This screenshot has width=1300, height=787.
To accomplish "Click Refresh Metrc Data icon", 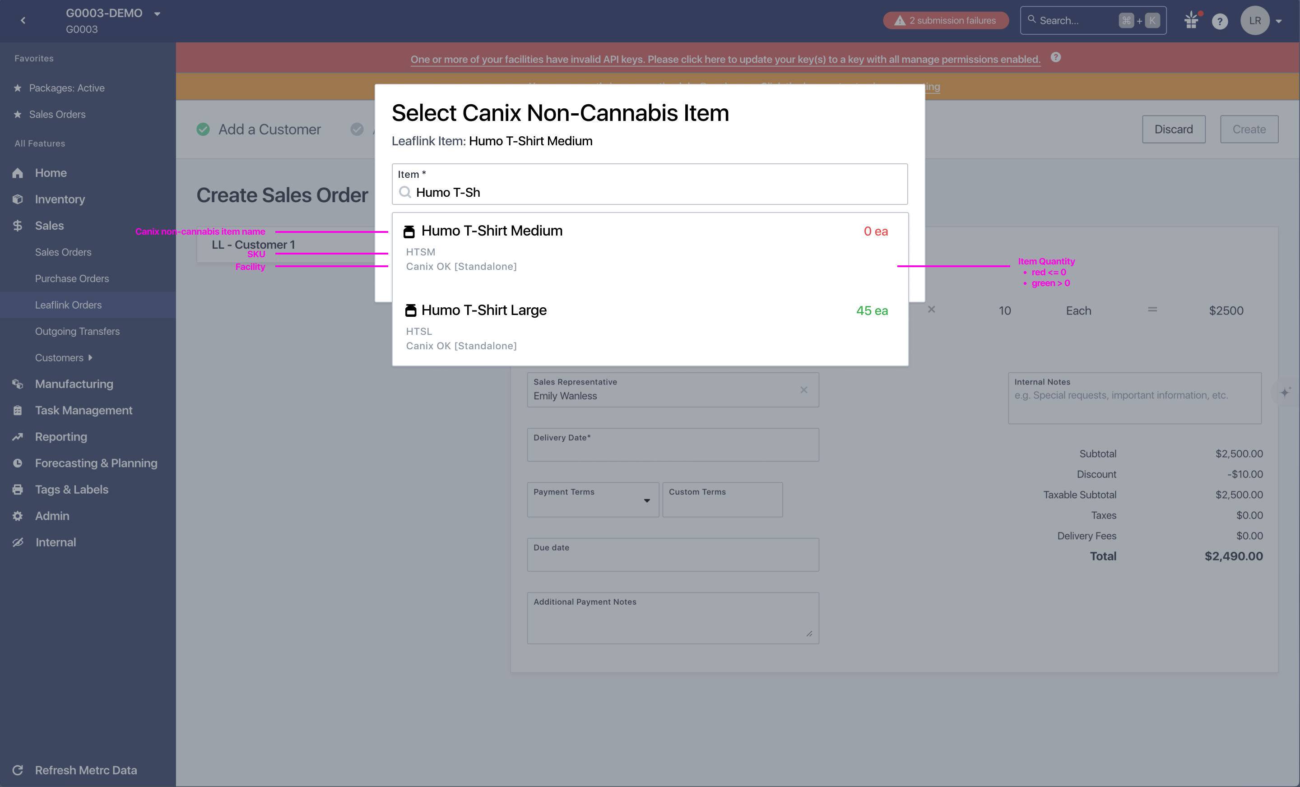I will coord(18,770).
